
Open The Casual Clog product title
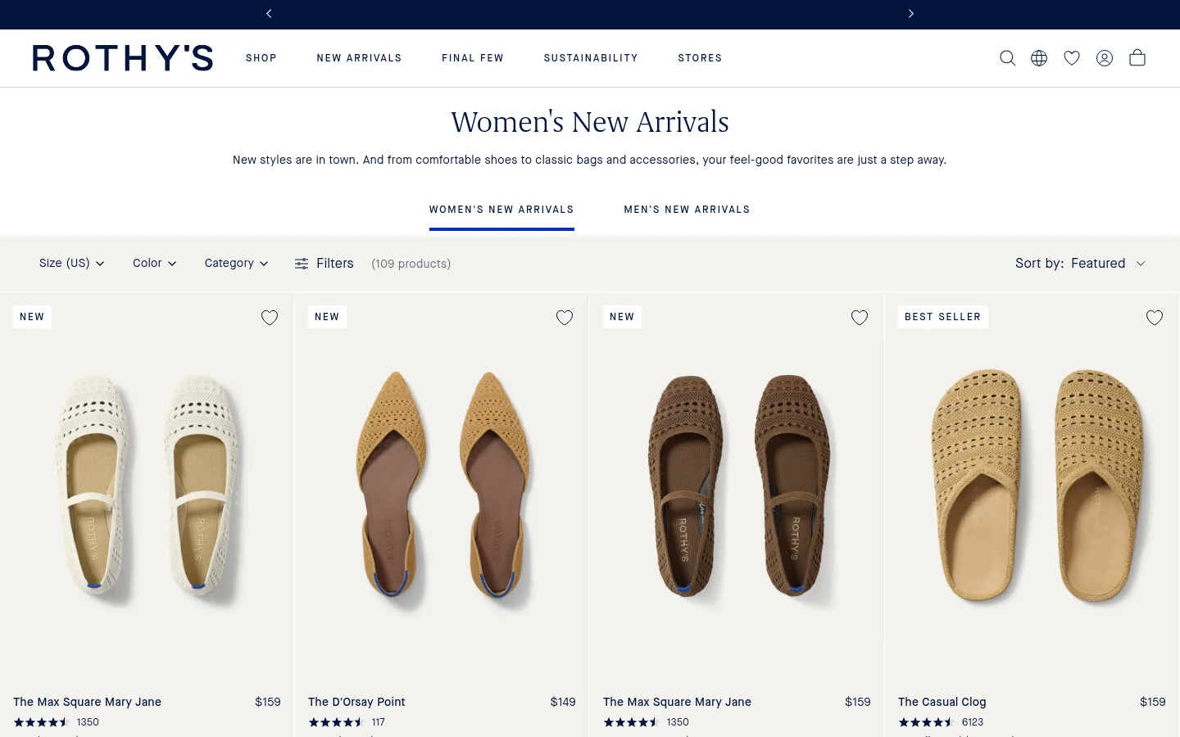point(942,702)
